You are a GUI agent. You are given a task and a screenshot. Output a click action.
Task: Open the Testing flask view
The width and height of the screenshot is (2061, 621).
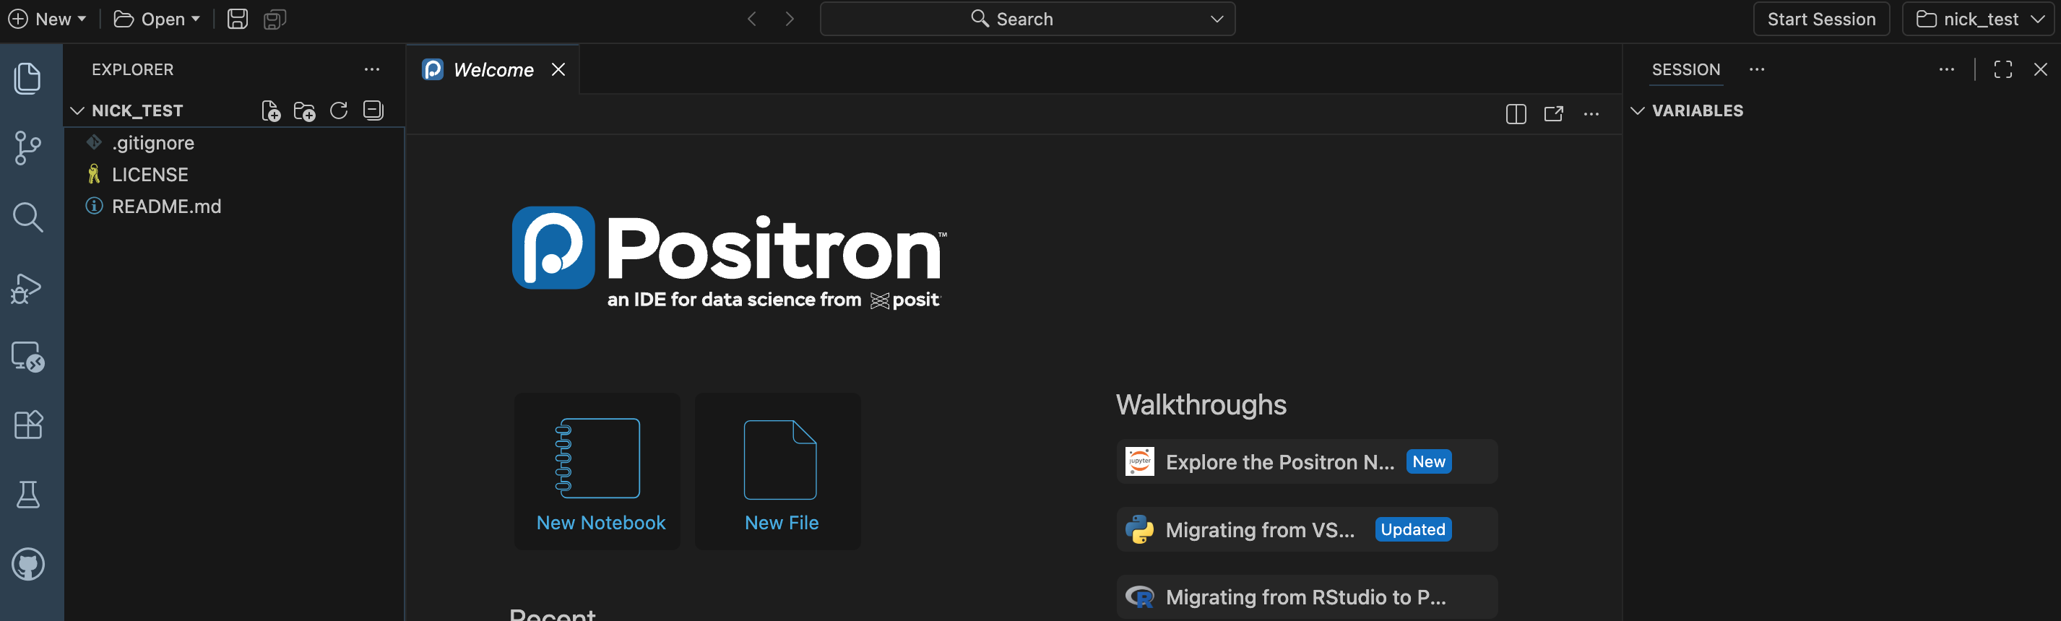point(28,495)
